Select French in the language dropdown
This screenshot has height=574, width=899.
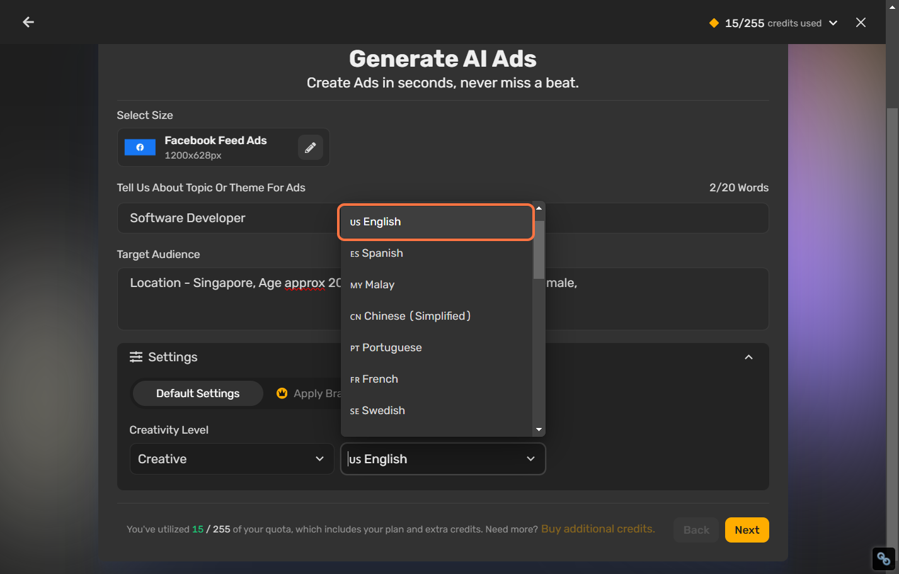coord(436,379)
